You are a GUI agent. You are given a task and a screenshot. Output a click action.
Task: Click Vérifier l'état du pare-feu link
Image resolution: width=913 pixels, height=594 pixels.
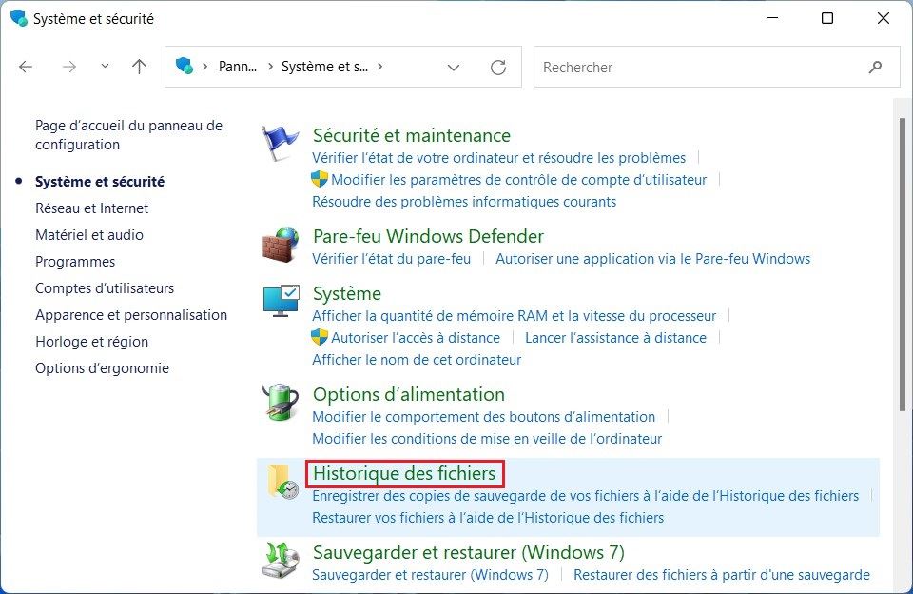click(391, 259)
